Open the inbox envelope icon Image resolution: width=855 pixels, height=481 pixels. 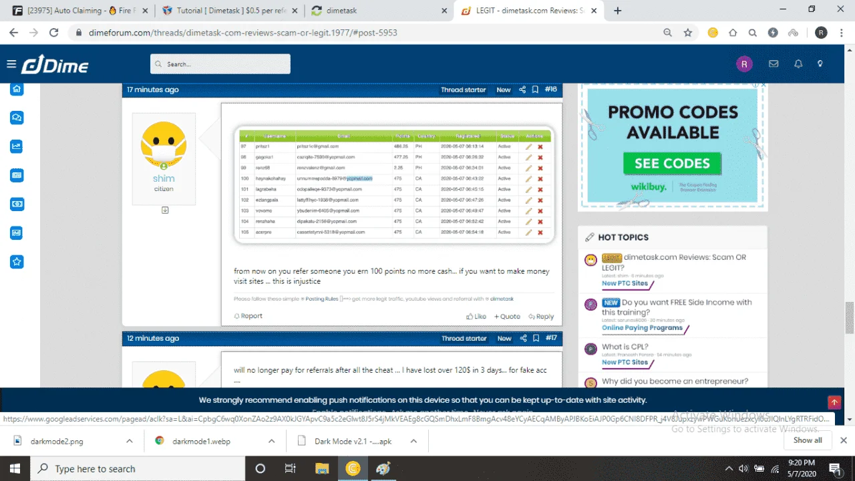[x=774, y=64]
